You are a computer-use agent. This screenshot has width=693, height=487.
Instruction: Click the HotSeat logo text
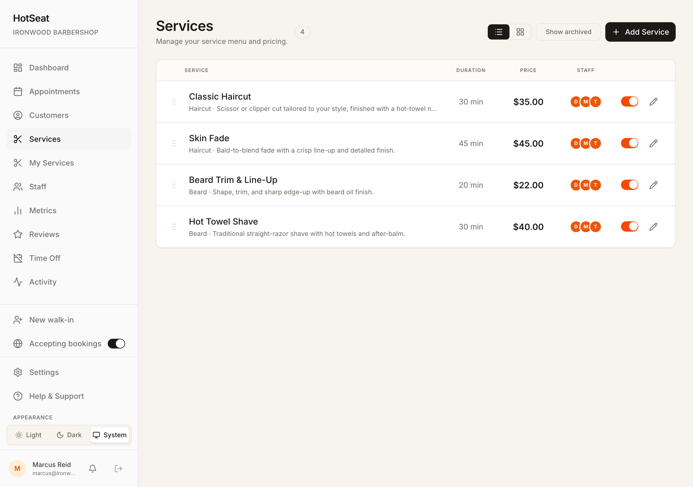click(31, 18)
